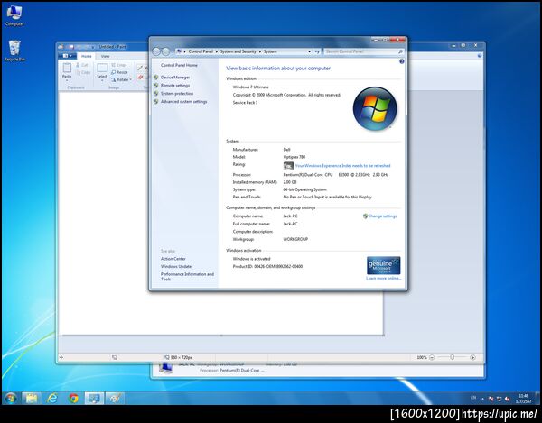Click the genuine Microsoft software badge
Image resolution: width=542 pixels, height=423 pixels.
coord(383,265)
